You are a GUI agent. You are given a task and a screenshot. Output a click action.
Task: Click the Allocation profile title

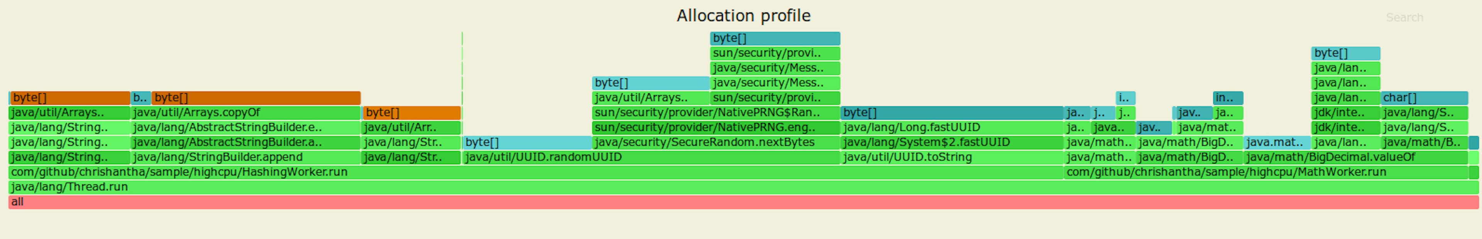click(x=743, y=15)
